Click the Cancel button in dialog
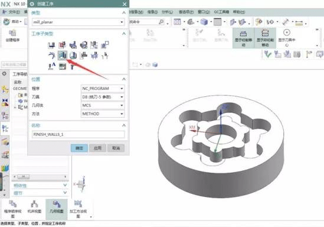324x227 pixels. pos(116,148)
